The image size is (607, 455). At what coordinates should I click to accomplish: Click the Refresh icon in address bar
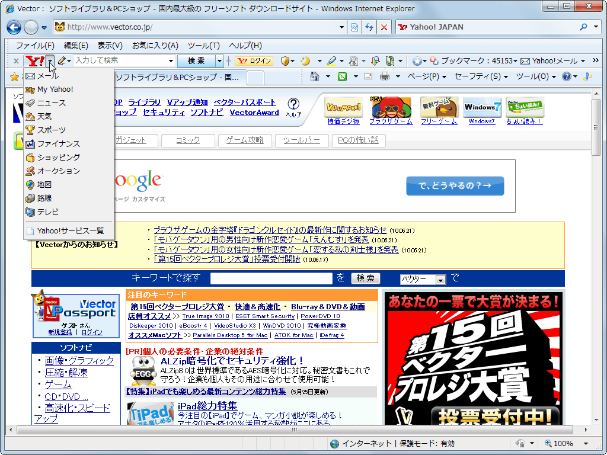click(369, 27)
